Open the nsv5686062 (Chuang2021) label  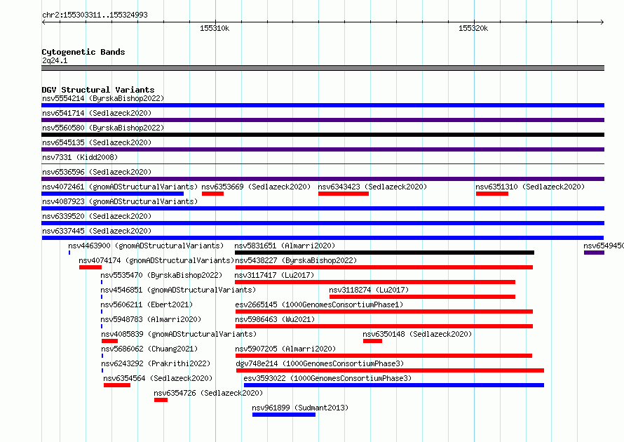click(x=149, y=349)
